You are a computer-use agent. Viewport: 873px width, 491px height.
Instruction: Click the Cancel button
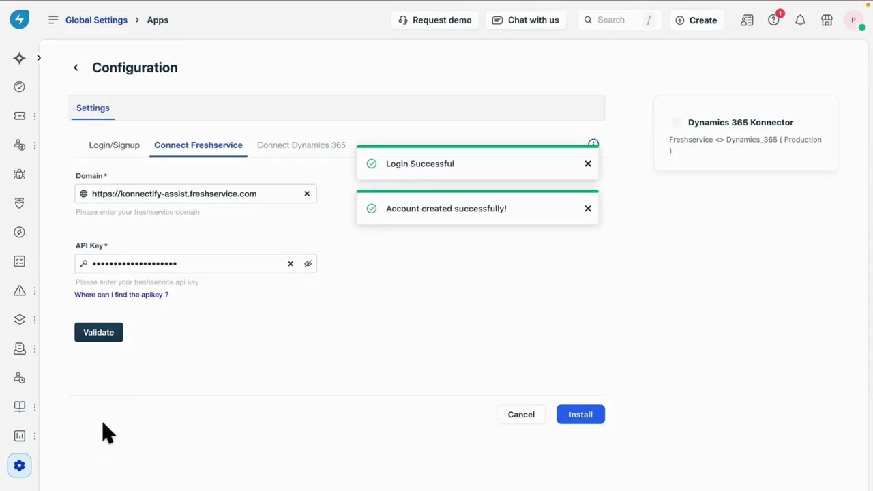click(521, 415)
